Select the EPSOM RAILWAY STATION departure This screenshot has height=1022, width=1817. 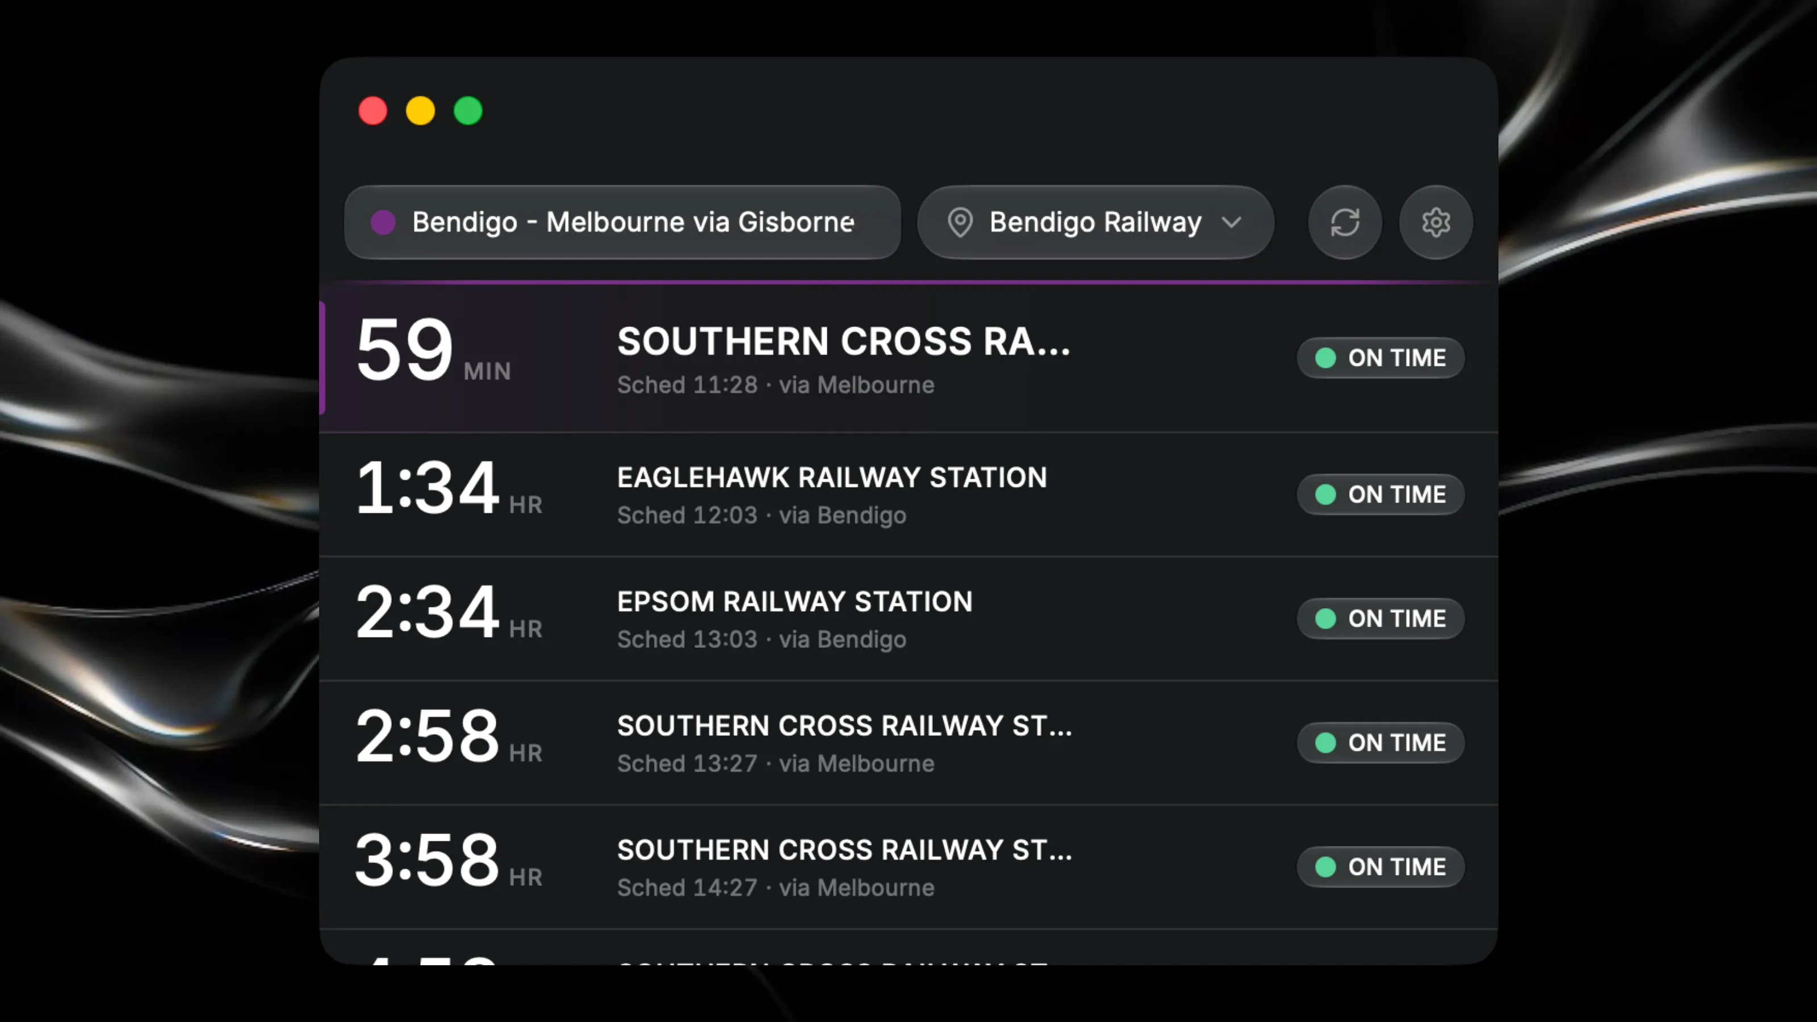(x=909, y=618)
